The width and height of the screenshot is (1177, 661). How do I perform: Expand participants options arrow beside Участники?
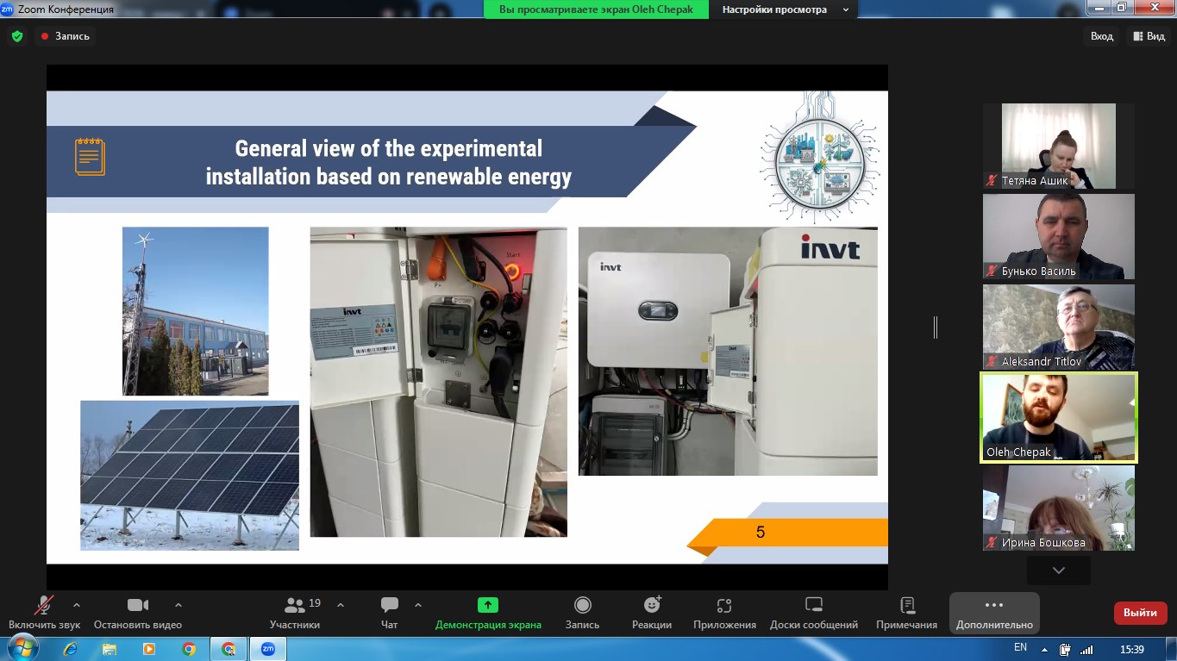pos(341,605)
